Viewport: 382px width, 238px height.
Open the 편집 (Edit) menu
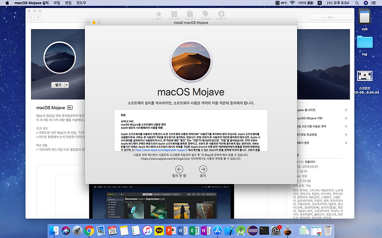point(68,3)
